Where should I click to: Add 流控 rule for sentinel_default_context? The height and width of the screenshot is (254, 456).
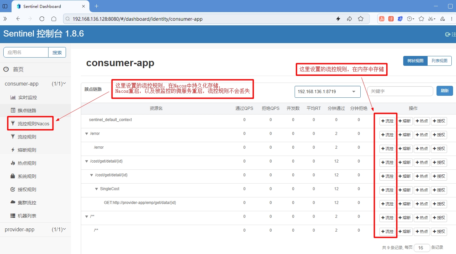pyautogui.click(x=387, y=121)
